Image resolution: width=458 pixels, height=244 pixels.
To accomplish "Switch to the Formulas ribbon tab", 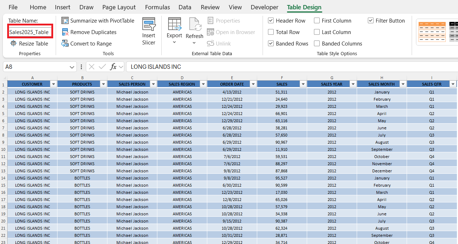I will (x=157, y=7).
